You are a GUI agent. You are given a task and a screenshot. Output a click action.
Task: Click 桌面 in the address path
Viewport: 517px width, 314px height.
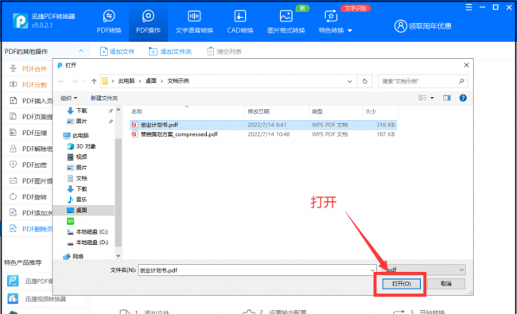click(151, 81)
